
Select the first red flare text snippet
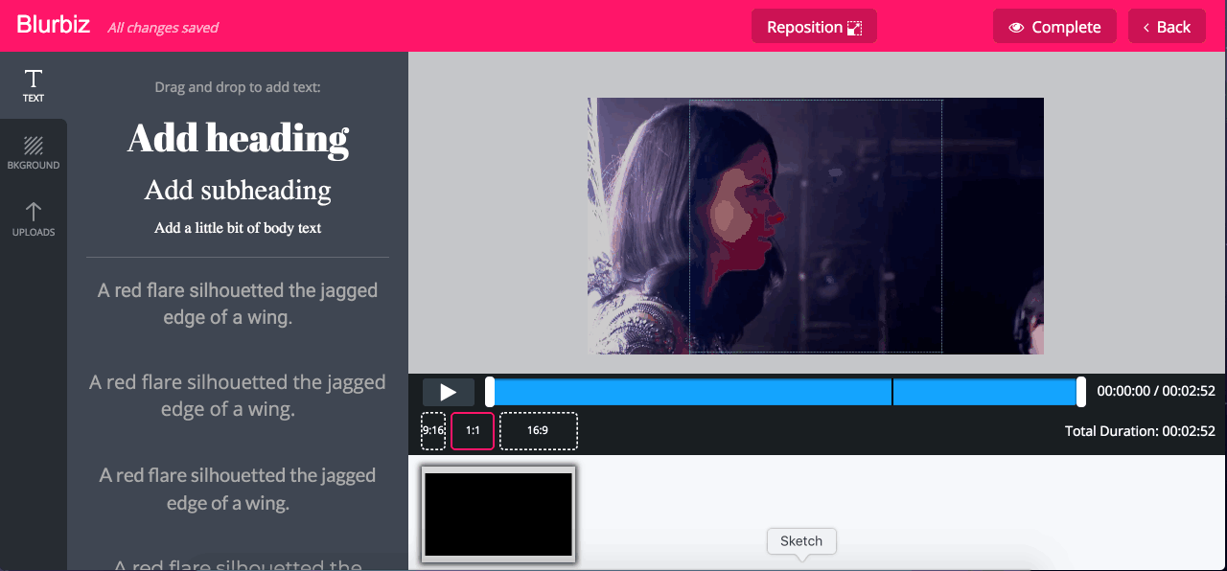tap(237, 303)
